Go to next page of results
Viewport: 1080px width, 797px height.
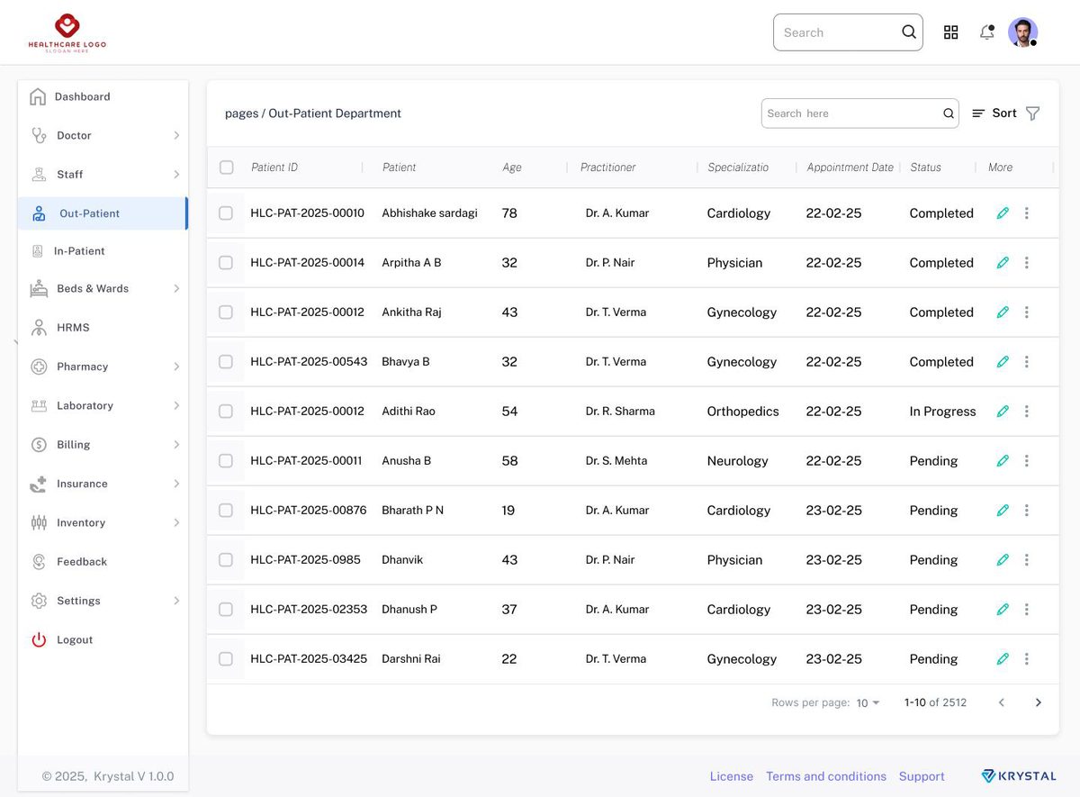coord(1039,702)
